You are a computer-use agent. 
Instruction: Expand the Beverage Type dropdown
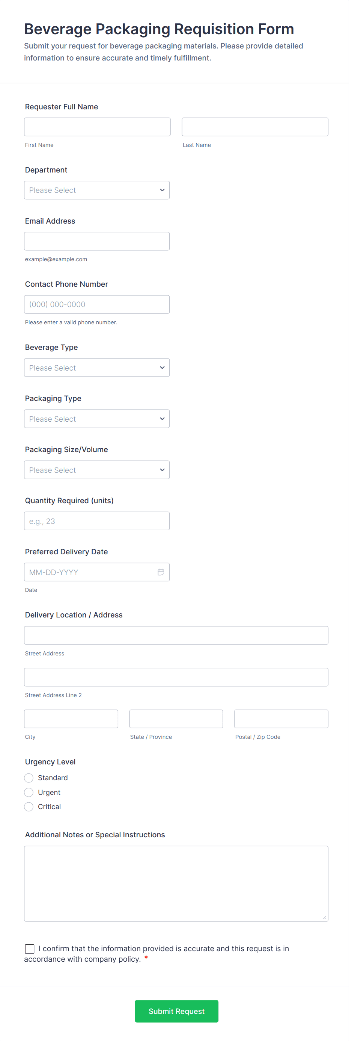tap(97, 368)
